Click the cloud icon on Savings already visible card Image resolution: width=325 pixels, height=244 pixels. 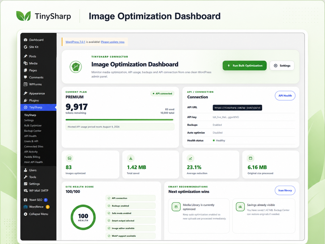click(x=240, y=207)
